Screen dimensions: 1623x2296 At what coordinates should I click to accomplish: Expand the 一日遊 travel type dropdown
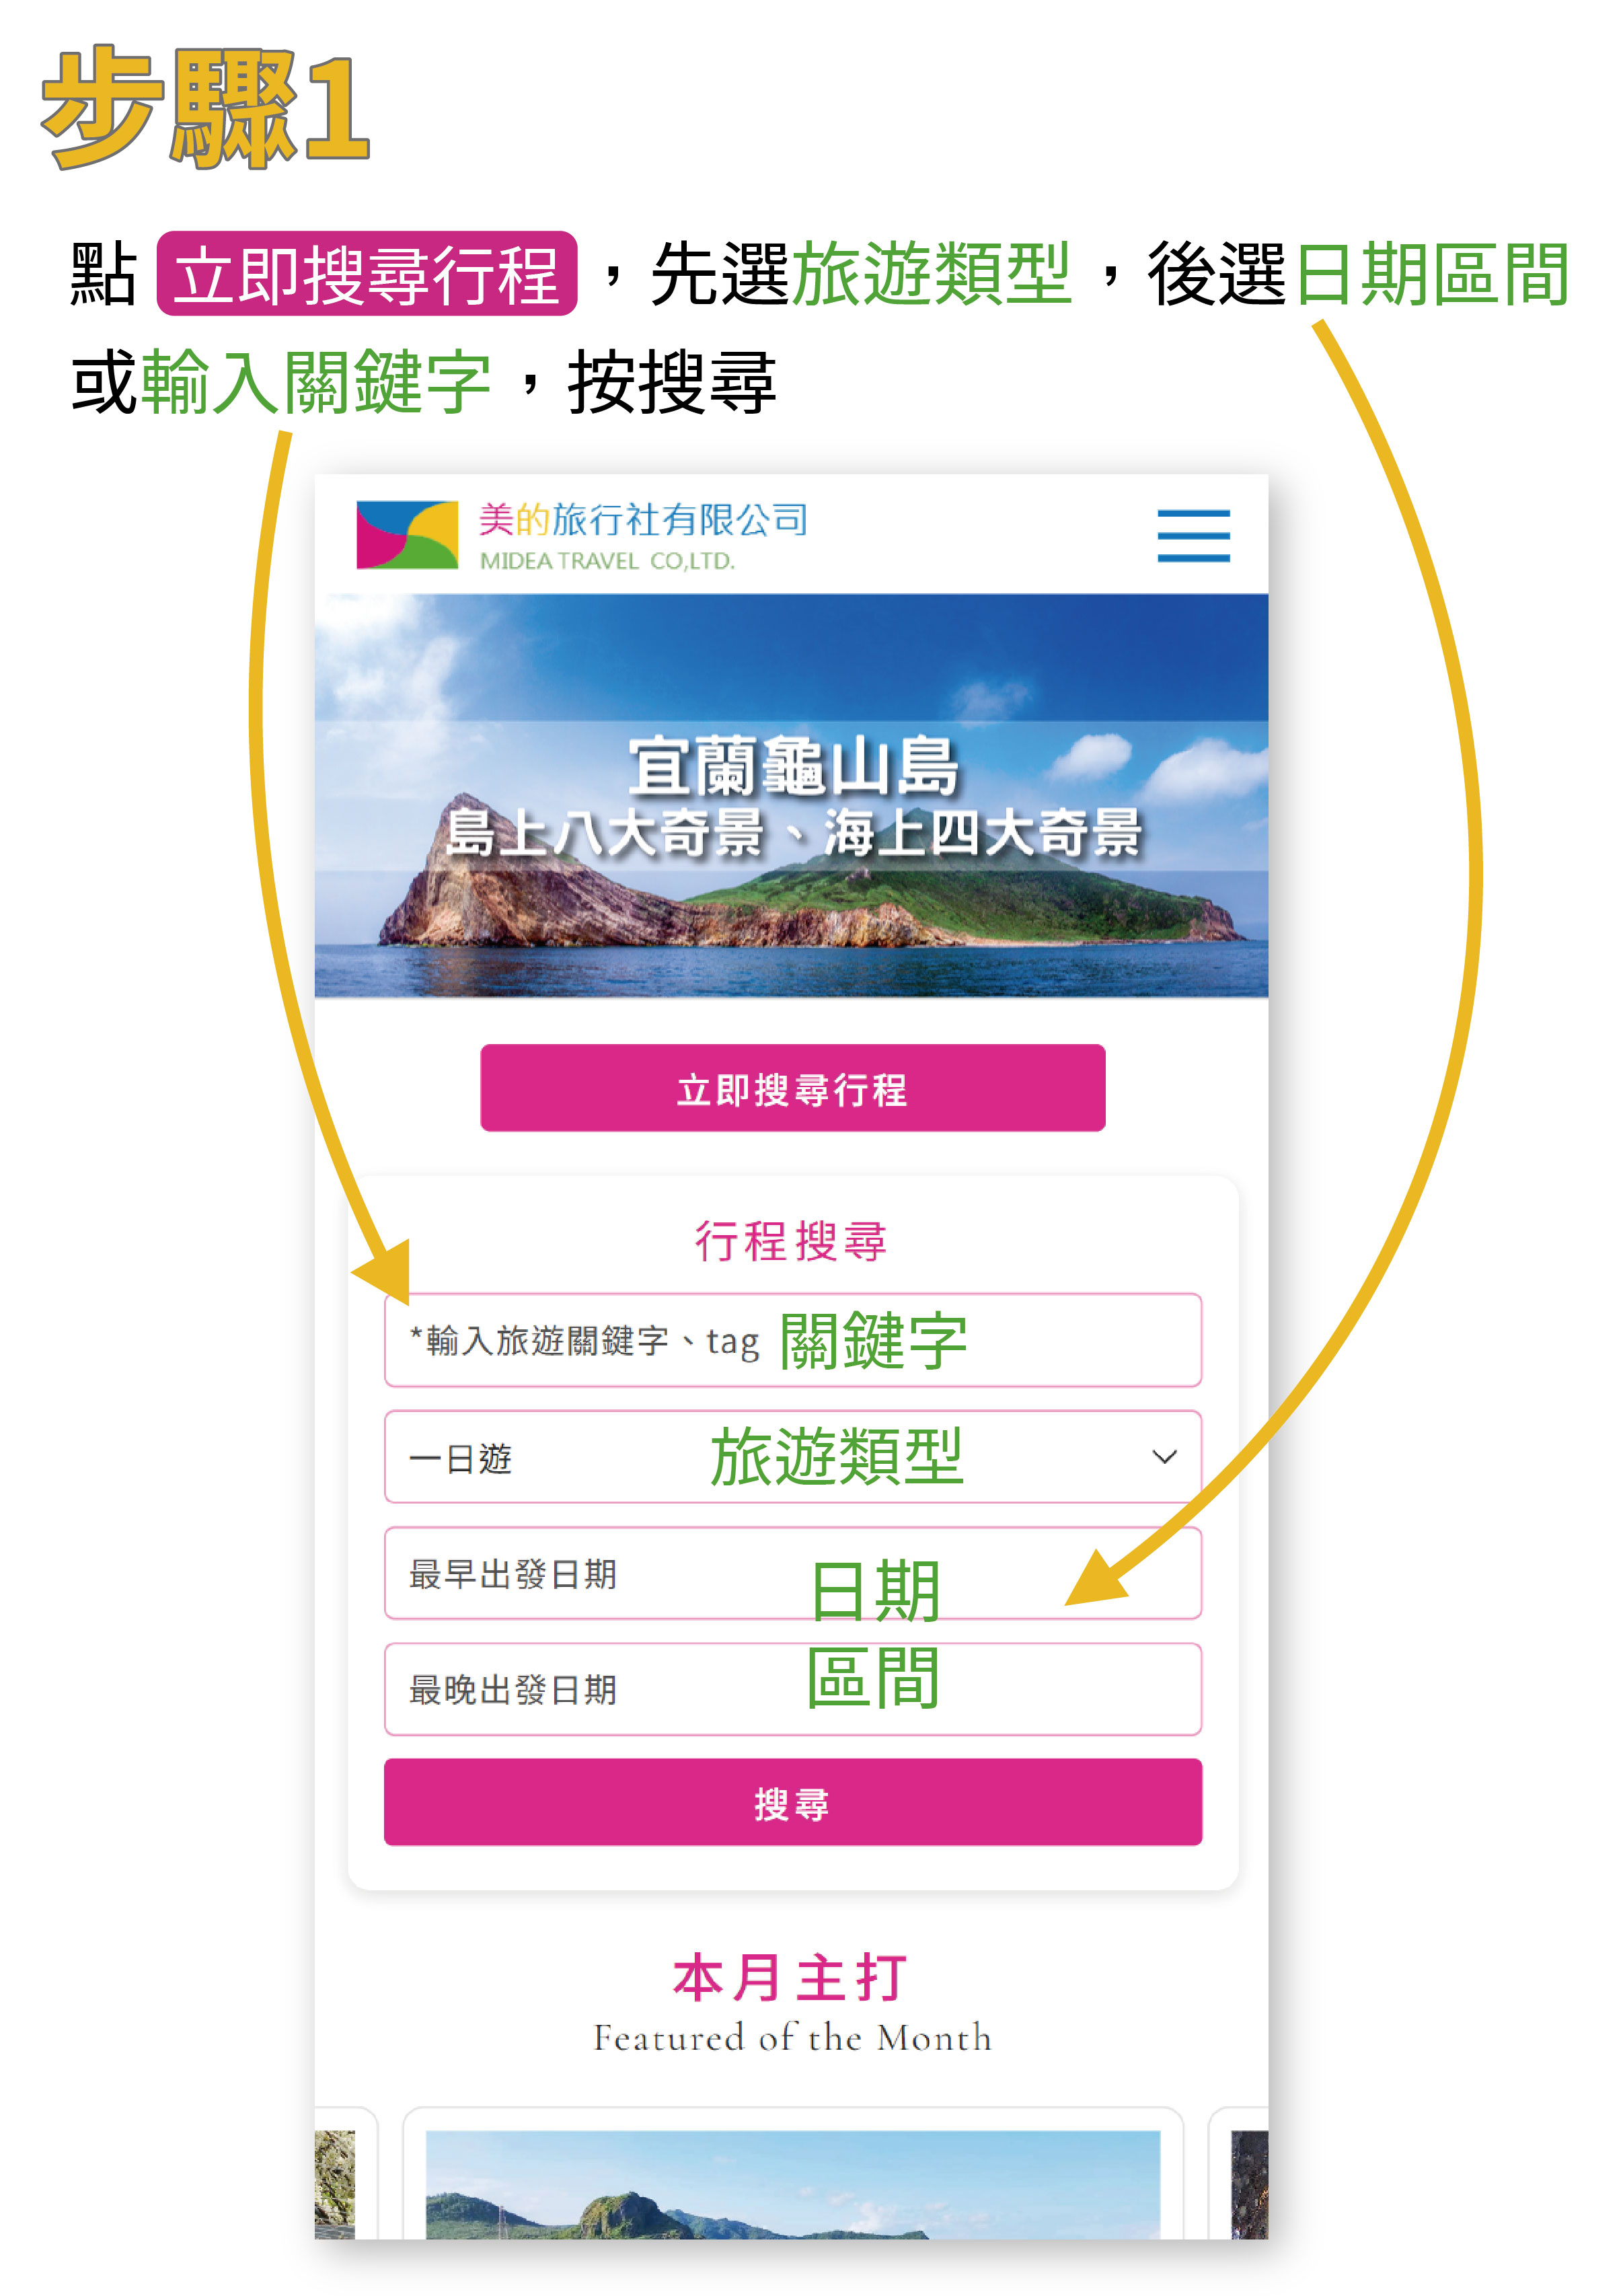[x=792, y=1457]
